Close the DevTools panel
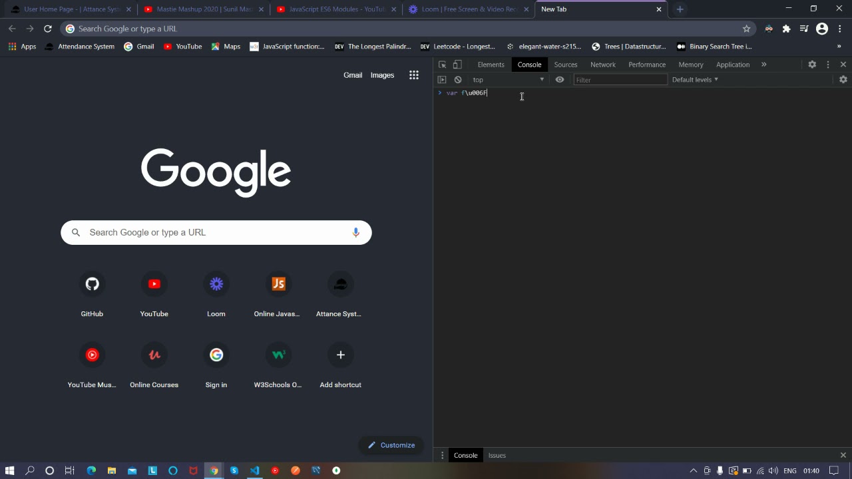The height and width of the screenshot is (479, 852). pos(843,65)
